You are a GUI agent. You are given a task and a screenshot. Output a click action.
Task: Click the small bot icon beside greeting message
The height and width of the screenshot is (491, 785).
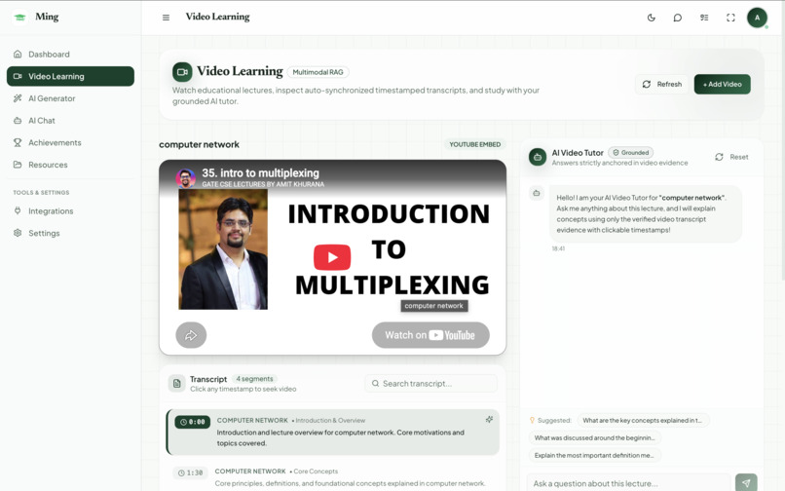[x=537, y=193]
